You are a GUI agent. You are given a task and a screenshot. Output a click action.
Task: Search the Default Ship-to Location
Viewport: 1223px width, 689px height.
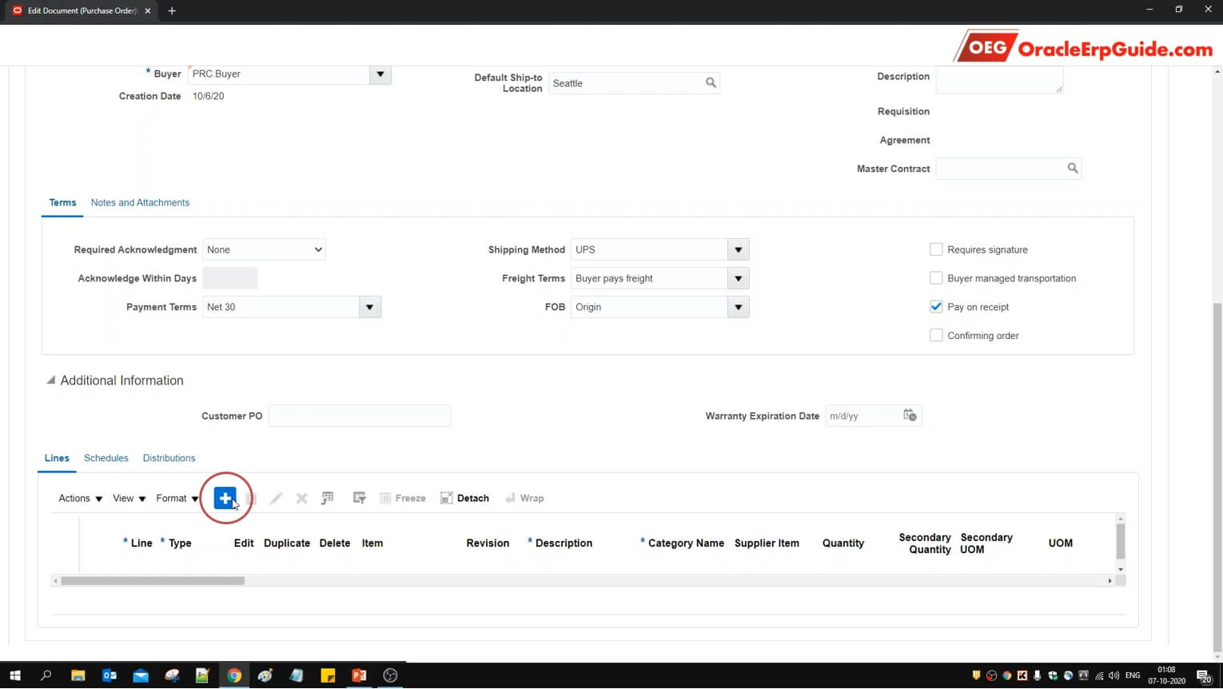click(x=711, y=83)
